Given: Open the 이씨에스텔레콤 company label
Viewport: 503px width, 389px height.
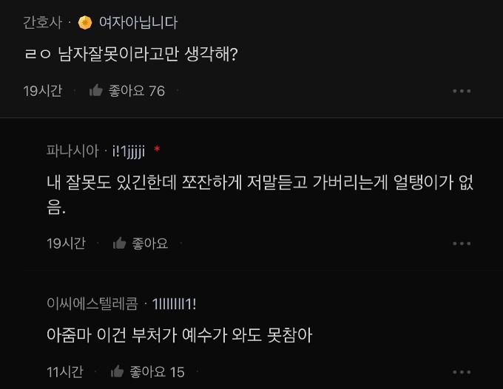Looking at the screenshot, I should click(92, 303).
